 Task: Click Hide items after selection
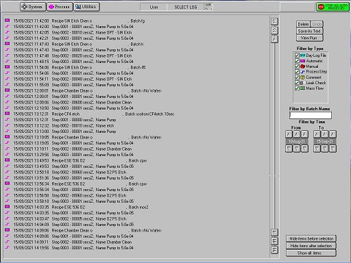[x=311, y=246]
